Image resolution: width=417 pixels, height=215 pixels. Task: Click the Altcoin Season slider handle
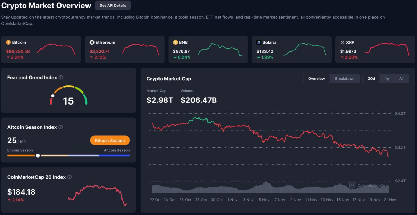click(38, 156)
